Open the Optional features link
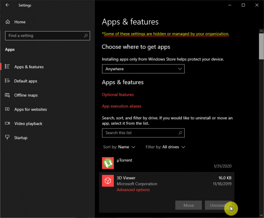 point(118,95)
